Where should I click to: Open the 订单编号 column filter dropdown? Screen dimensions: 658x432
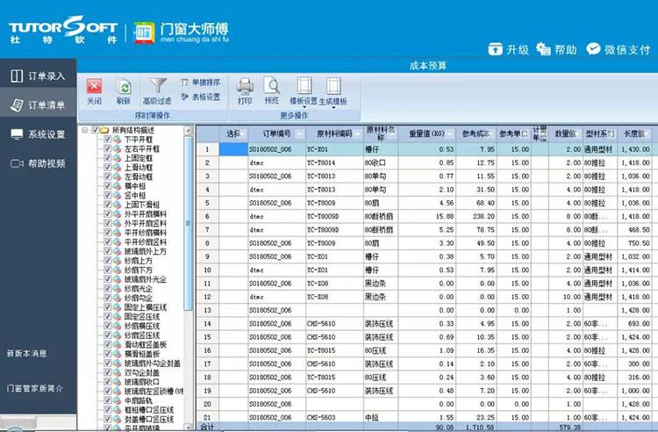point(300,134)
